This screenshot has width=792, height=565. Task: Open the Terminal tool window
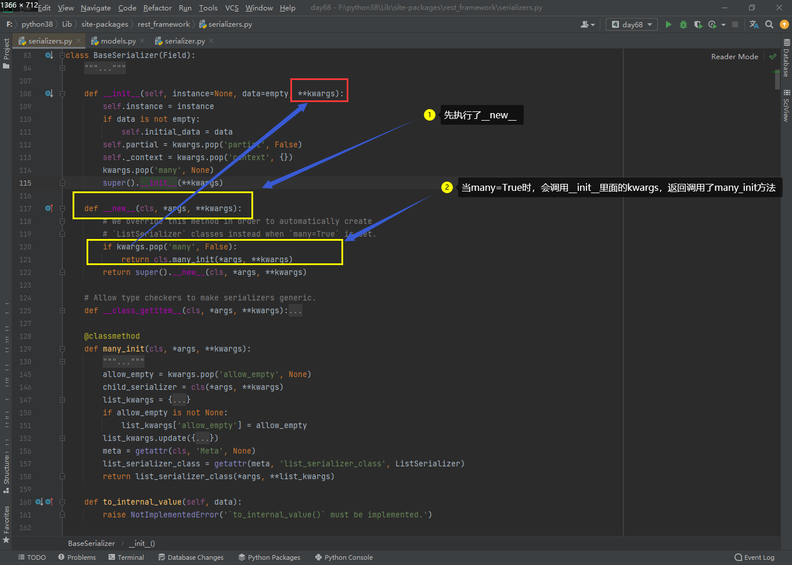[x=126, y=557]
